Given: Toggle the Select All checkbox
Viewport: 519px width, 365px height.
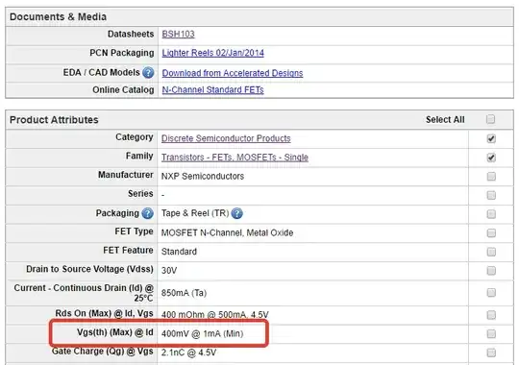Looking at the screenshot, I should coord(490,119).
